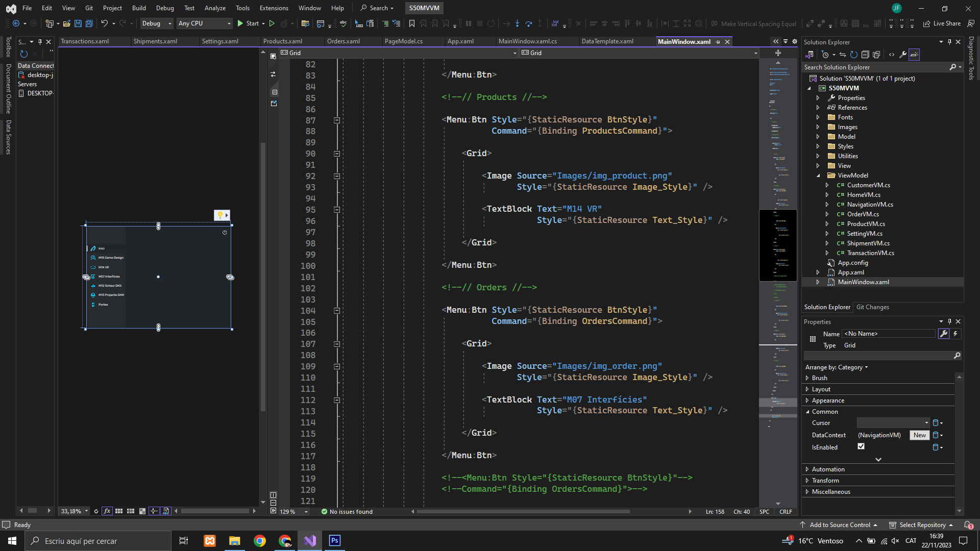Click the Start debugging button
The height and width of the screenshot is (551, 980).
click(248, 23)
